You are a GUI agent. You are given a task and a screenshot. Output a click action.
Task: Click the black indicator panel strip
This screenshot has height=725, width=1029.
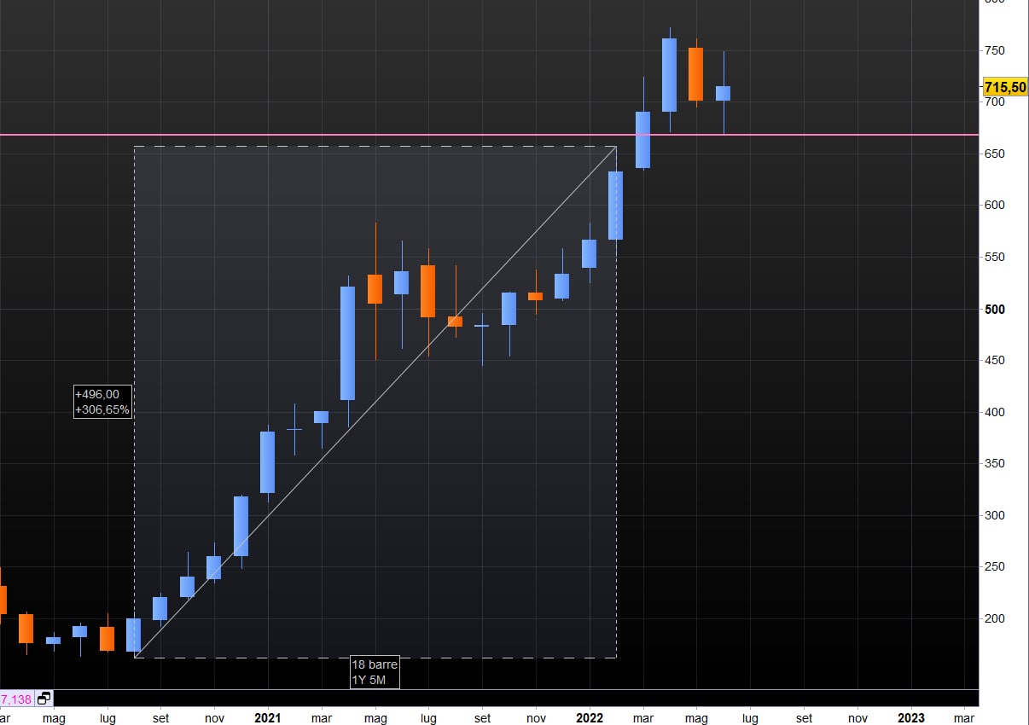pos(512,699)
